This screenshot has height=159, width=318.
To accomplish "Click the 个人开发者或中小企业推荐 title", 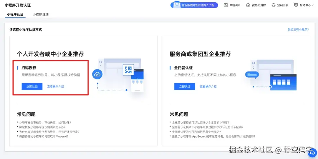I will [50, 54].
